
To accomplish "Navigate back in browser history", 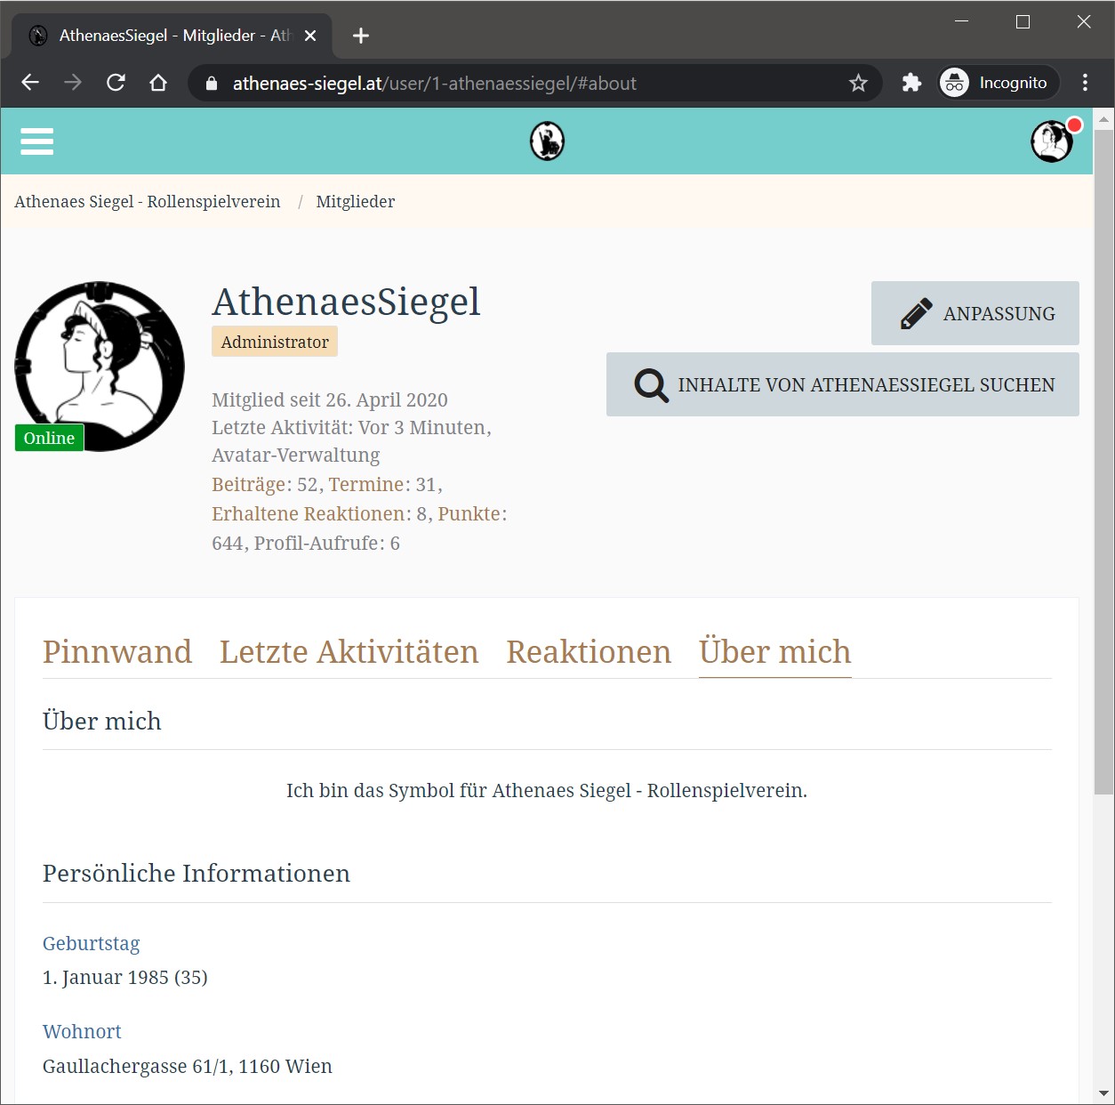I will 30,83.
